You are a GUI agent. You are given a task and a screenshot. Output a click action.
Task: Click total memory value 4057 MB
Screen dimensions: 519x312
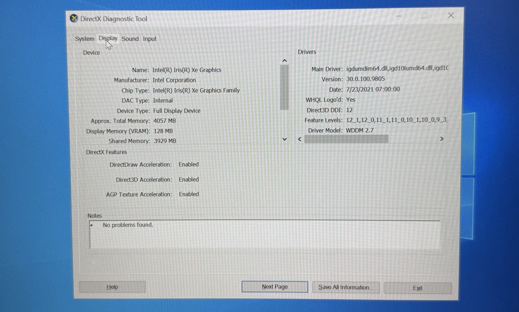[165, 121]
